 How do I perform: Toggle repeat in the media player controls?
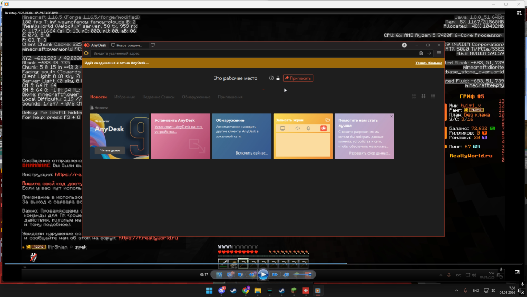pyautogui.click(x=230, y=274)
